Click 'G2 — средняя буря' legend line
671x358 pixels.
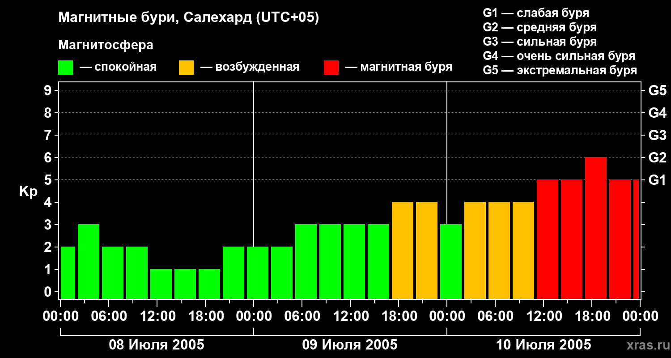(539, 27)
